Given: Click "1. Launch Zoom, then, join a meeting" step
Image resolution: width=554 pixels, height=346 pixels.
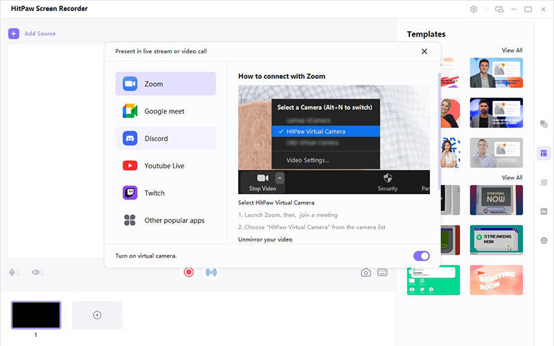Looking at the screenshot, I should pyautogui.click(x=288, y=215).
